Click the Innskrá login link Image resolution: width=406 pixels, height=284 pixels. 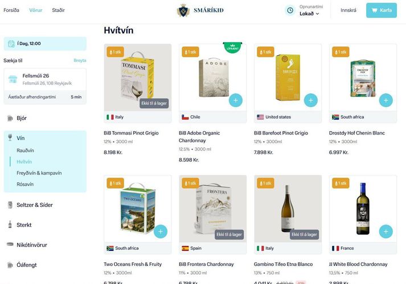coord(348,10)
